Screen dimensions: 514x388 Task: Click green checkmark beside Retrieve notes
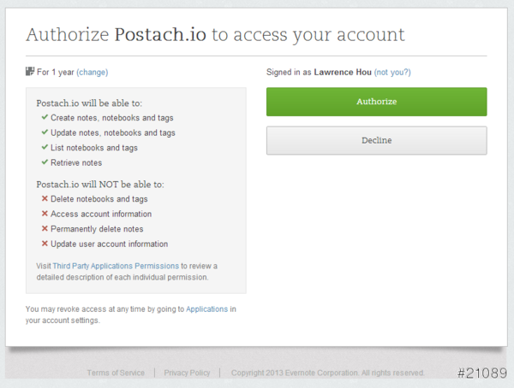(x=45, y=162)
